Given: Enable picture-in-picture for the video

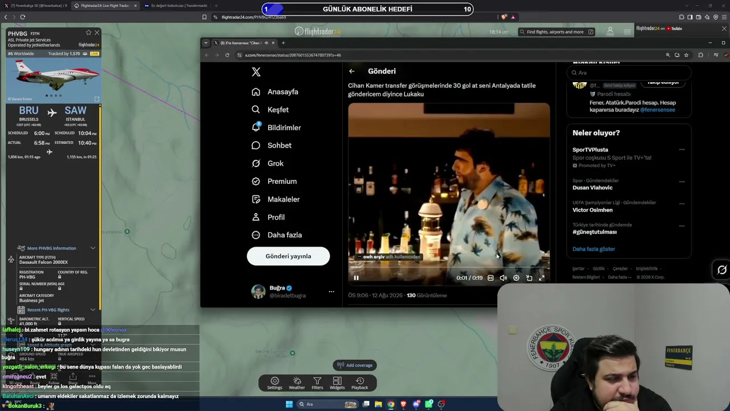Looking at the screenshot, I should 529,278.
